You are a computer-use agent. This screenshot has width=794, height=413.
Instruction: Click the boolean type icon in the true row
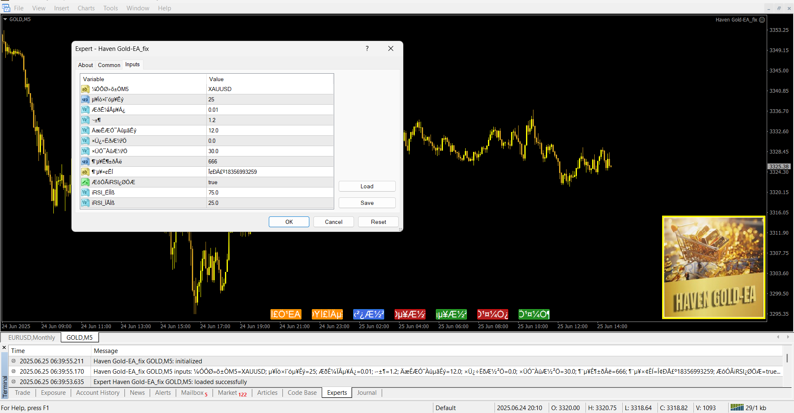coord(85,182)
